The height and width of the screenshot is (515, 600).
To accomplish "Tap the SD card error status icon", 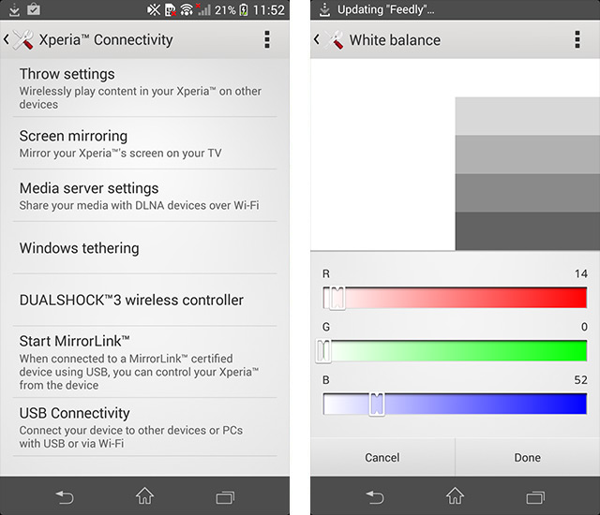I will tap(171, 10).
